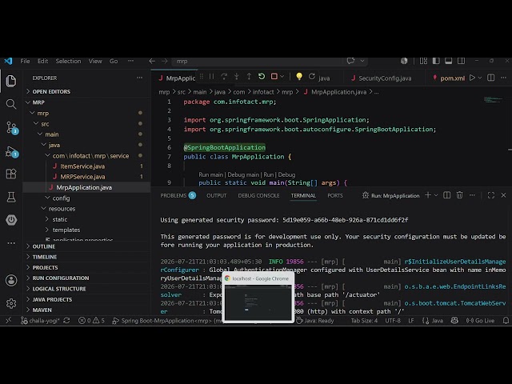Restart the debug session
The height and width of the screenshot is (384, 512).
[262, 77]
